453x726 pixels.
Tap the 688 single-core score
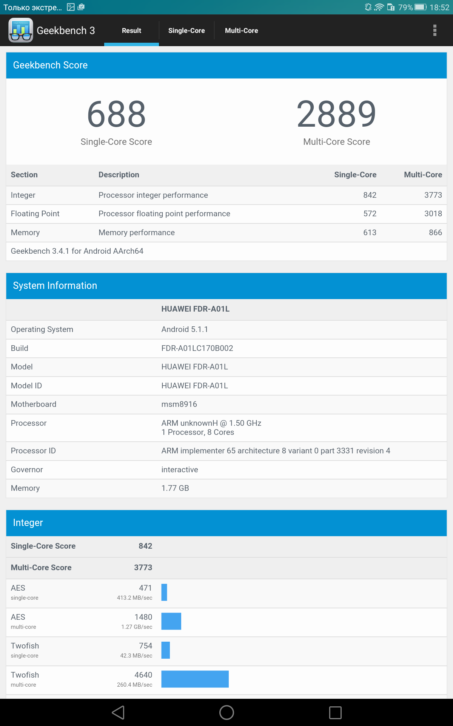[116, 114]
